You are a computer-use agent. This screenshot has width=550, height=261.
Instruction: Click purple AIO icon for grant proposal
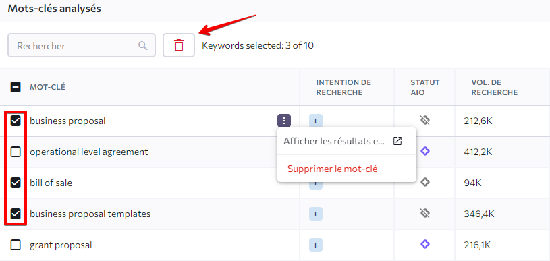(x=424, y=244)
